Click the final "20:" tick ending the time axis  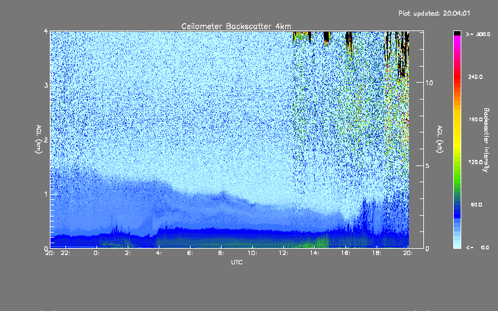pyautogui.click(x=408, y=253)
